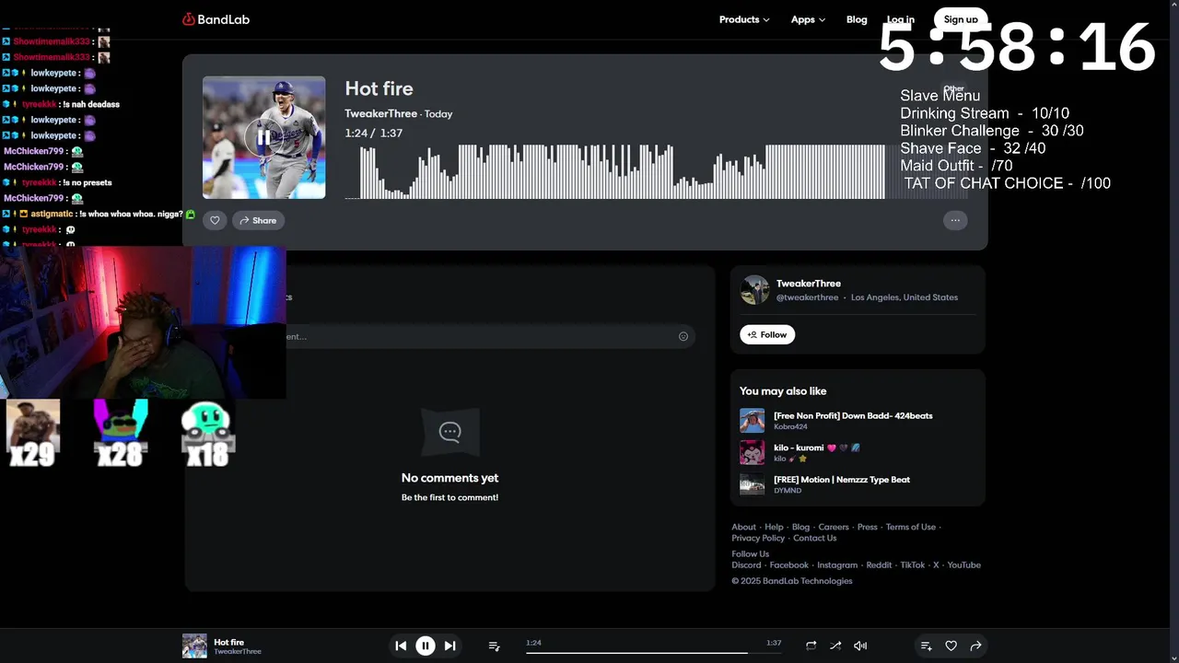Image resolution: width=1179 pixels, height=663 pixels.
Task: Open TweakerThree name in sidebar card
Action: (x=808, y=284)
